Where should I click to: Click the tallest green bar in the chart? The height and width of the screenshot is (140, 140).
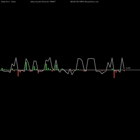tap(26, 66)
